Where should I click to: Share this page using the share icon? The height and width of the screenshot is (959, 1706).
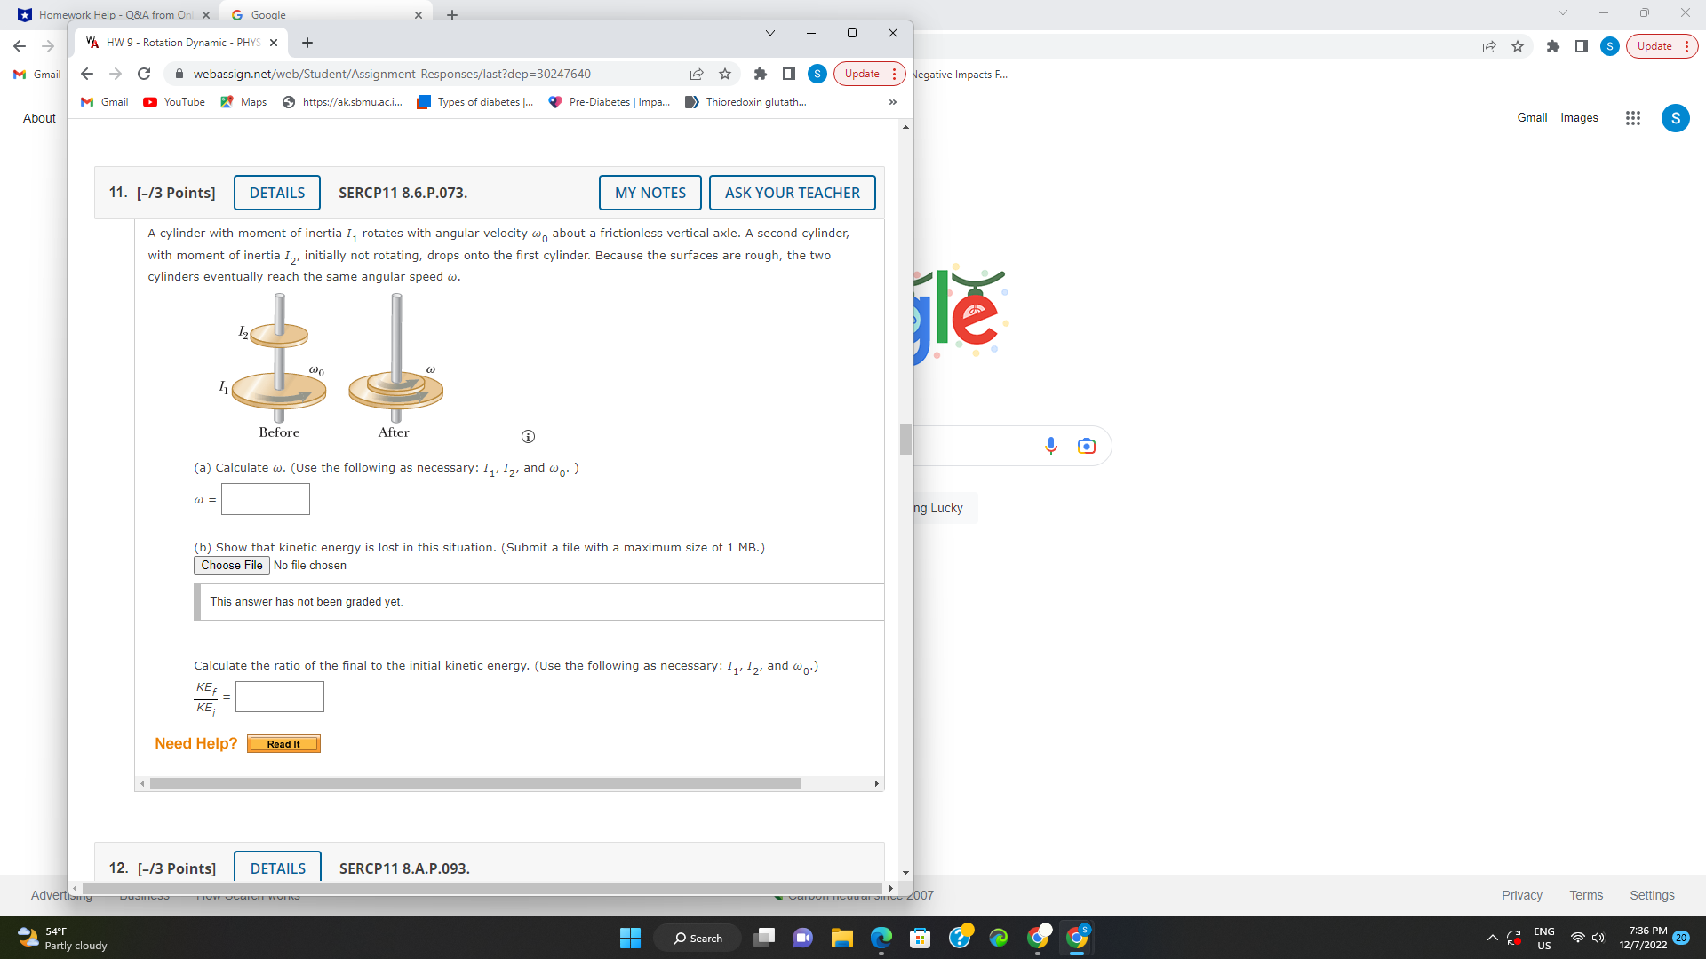tap(697, 74)
